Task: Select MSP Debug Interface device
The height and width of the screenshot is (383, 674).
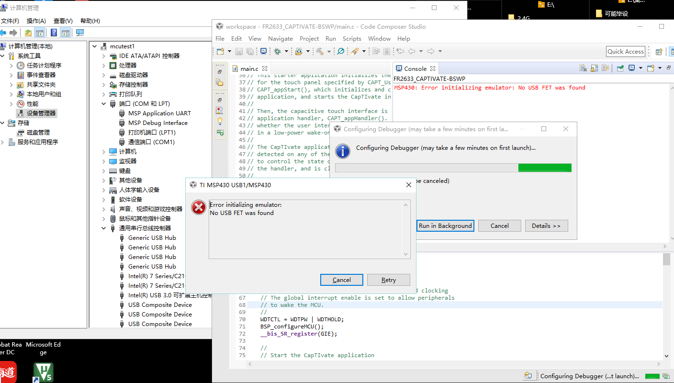Action: 158,123
